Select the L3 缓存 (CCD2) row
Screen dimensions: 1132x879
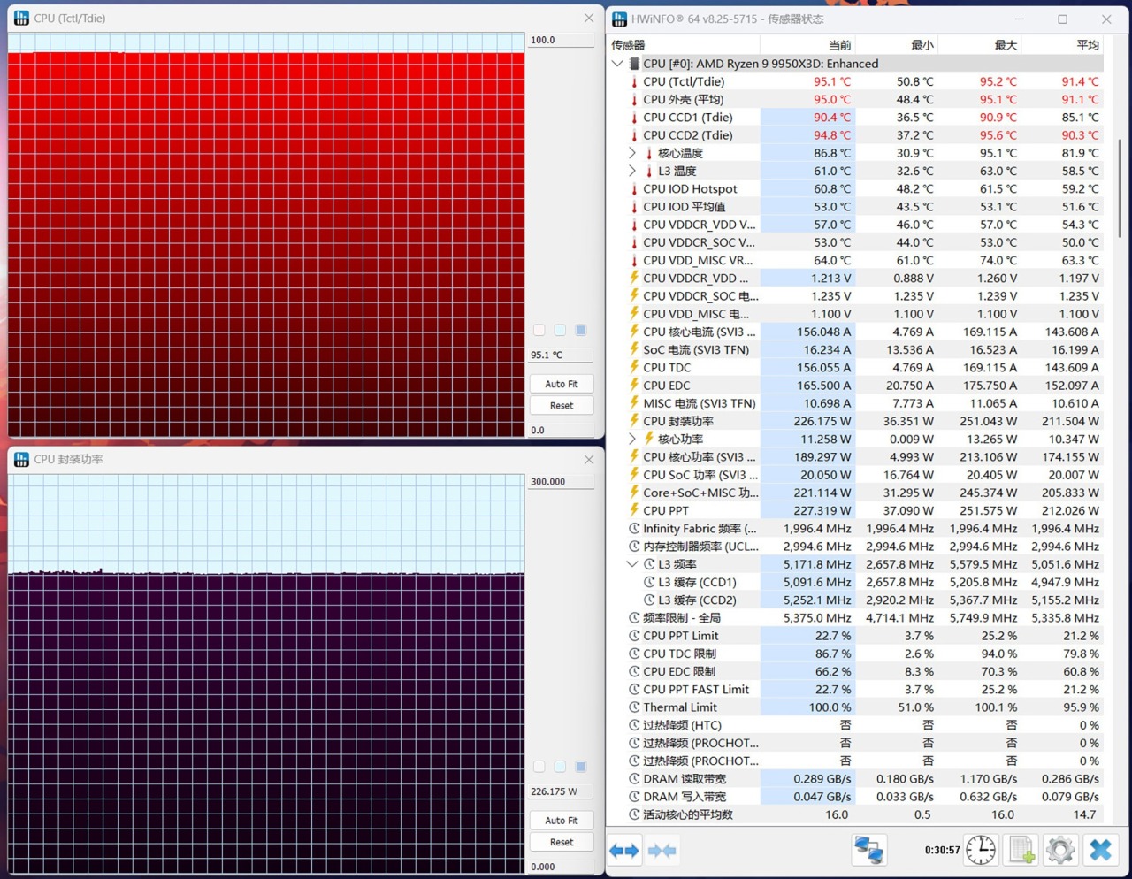click(856, 600)
